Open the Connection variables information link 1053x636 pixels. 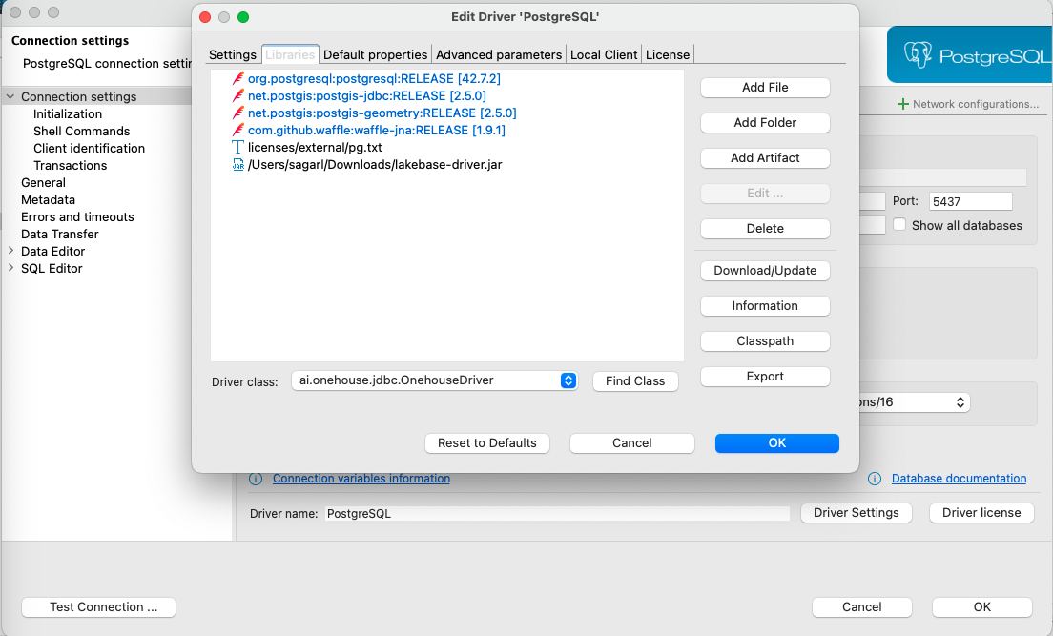[361, 478]
